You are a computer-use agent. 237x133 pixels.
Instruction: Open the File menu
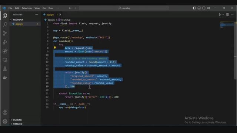[x=10, y=8]
